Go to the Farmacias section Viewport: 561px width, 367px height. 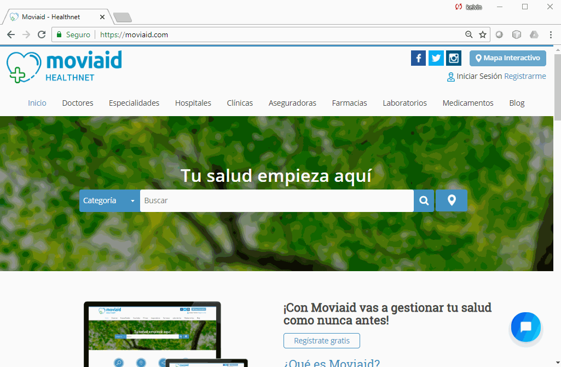[349, 103]
